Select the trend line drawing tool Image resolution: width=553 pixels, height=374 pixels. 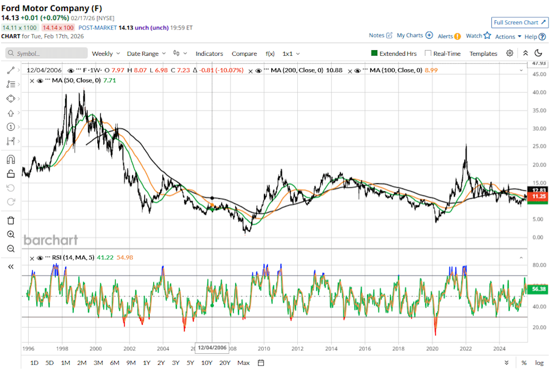click(11, 70)
